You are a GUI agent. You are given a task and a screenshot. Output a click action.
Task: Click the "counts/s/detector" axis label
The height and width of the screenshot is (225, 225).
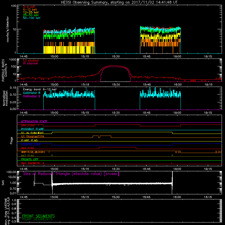coord(8,29)
